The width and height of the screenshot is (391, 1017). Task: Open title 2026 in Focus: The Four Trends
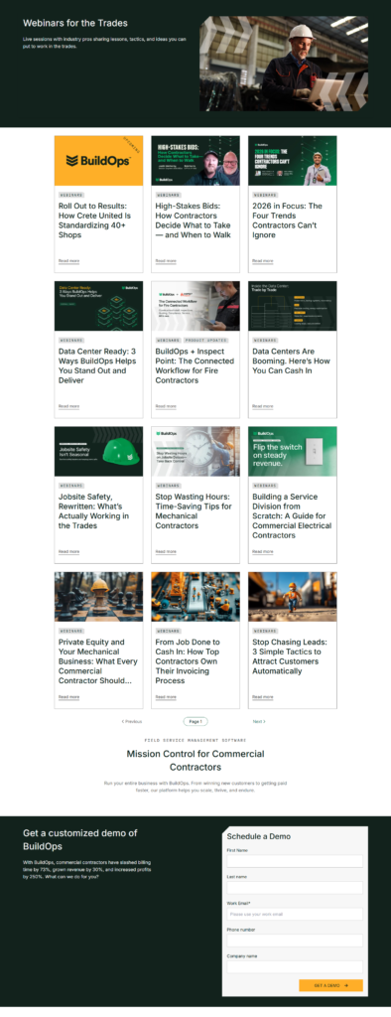287,220
